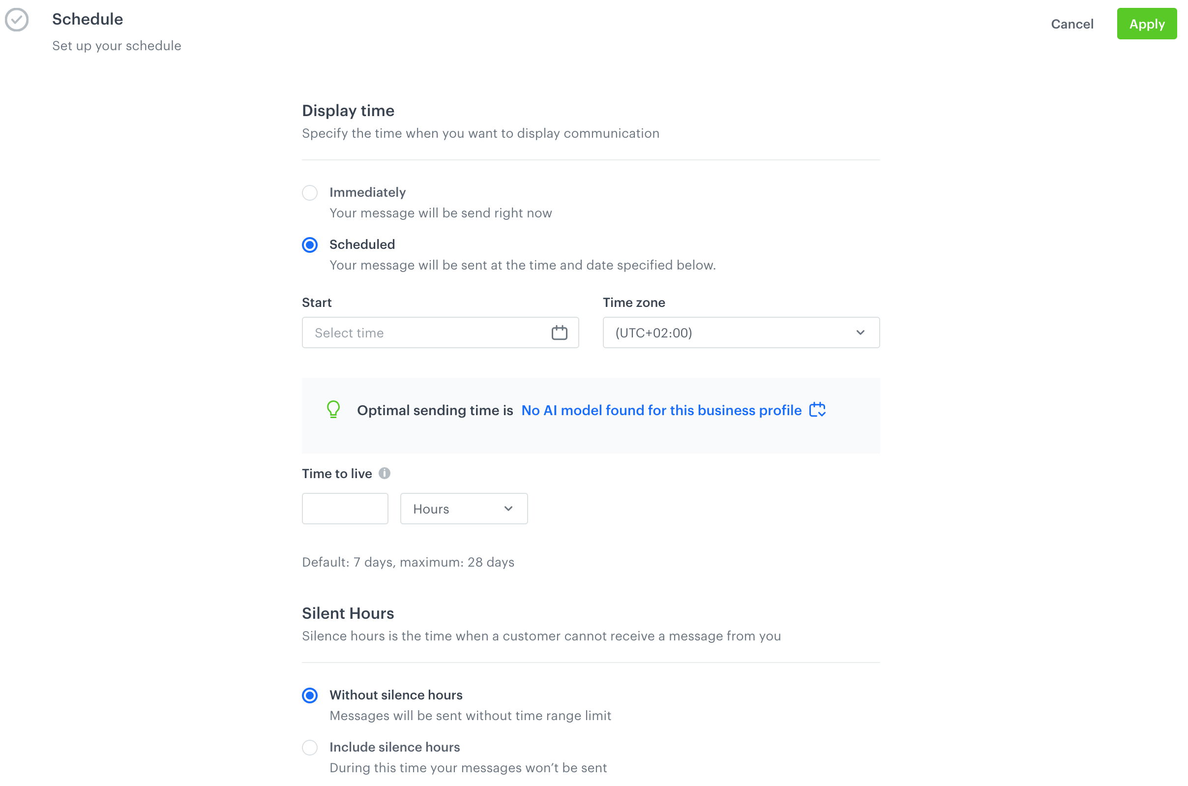Click the Optimal sending time banner text
The image size is (1188, 786).
(x=435, y=411)
